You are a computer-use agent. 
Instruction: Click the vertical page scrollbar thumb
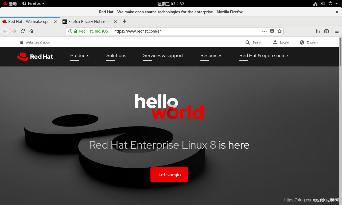click(340, 52)
